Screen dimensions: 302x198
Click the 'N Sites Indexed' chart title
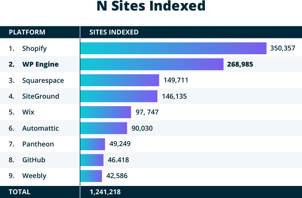pos(151,6)
